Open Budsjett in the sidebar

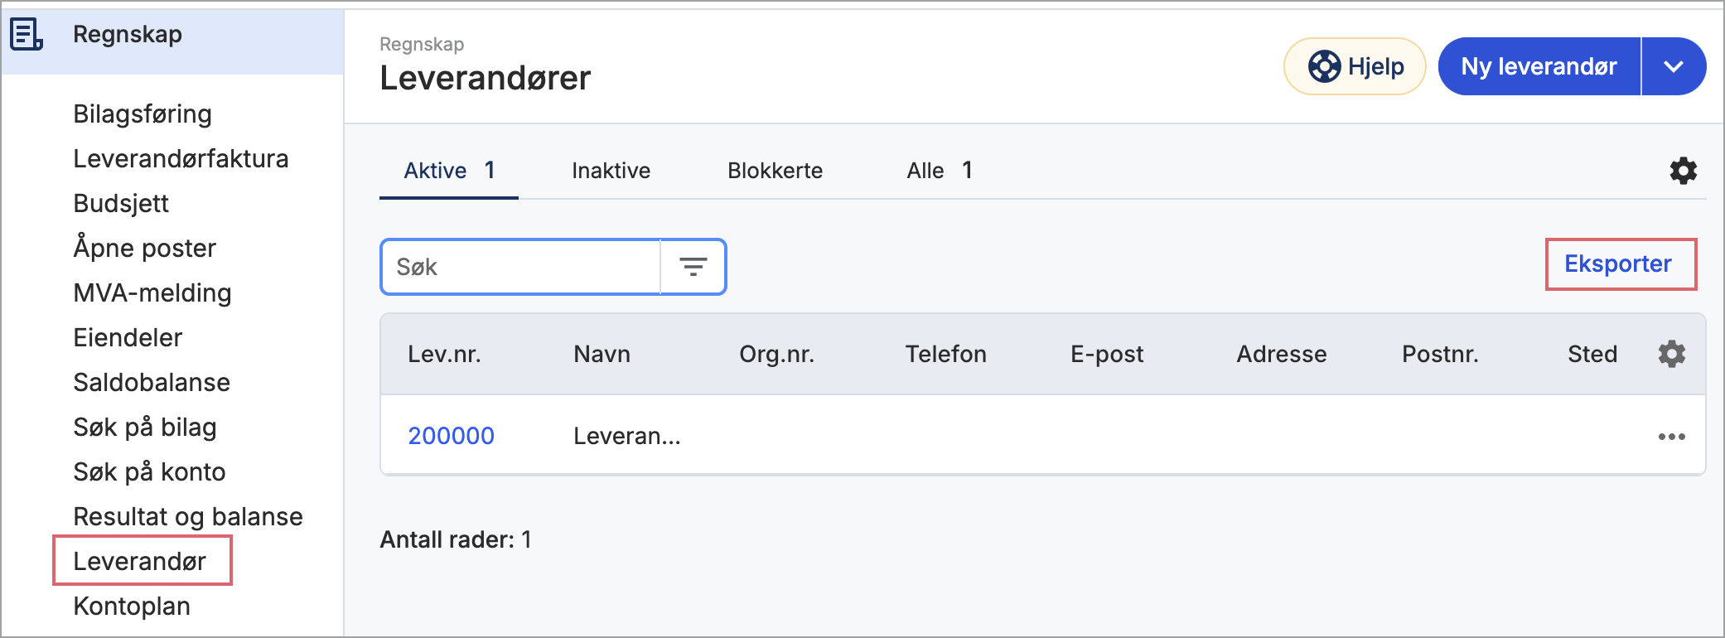(x=121, y=203)
